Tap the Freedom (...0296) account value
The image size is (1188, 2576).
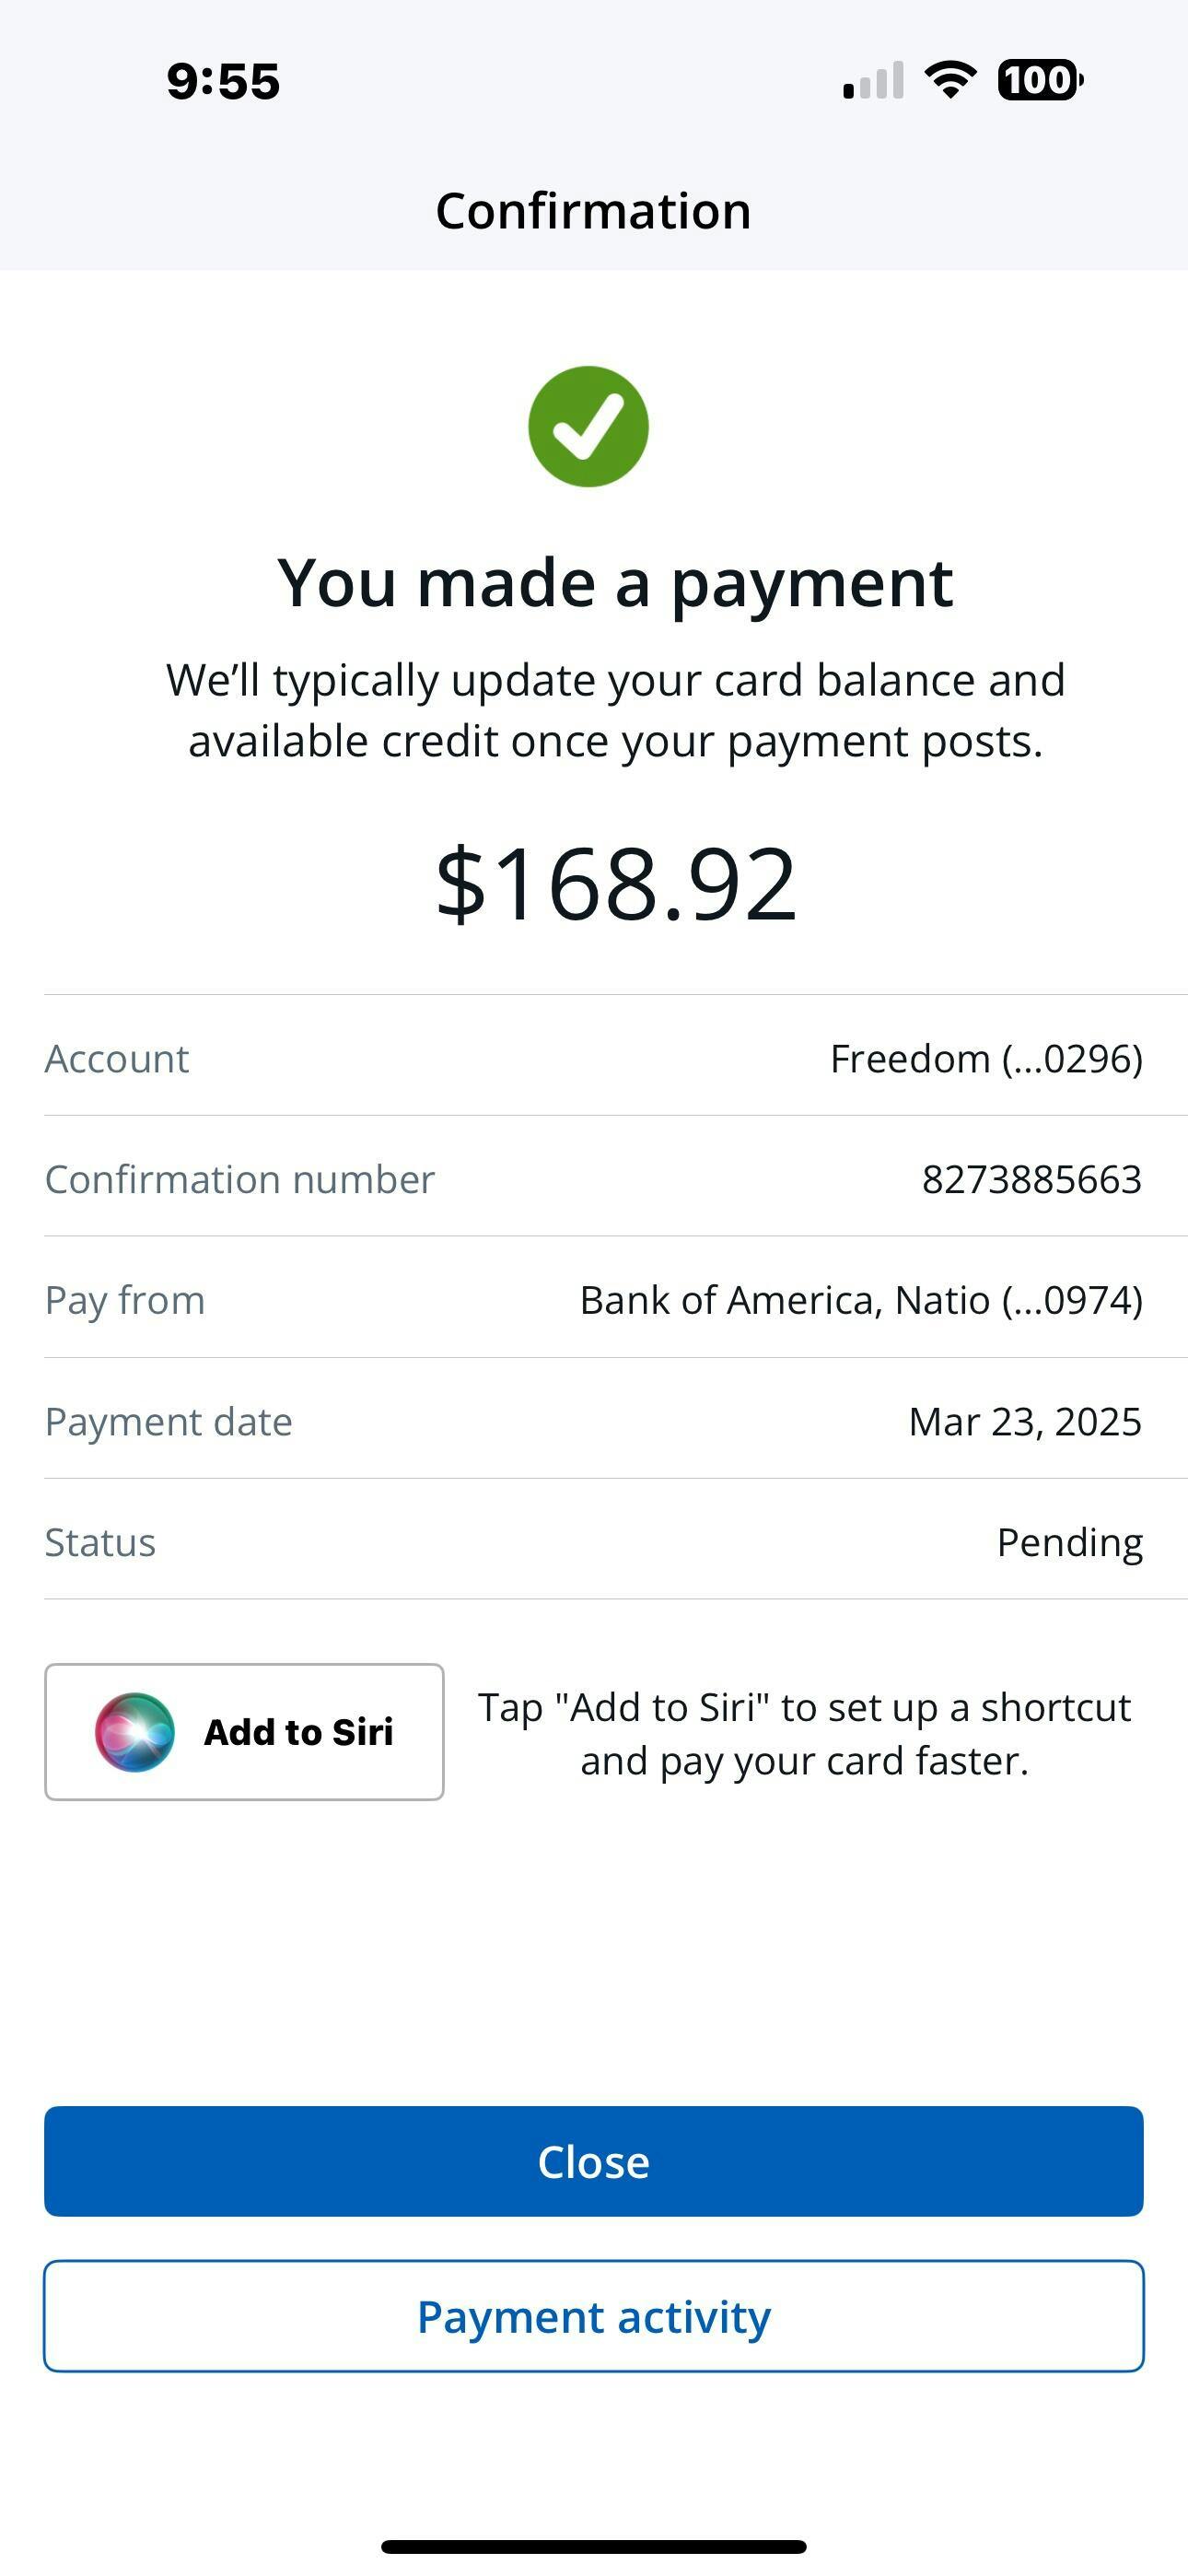coord(986,1058)
